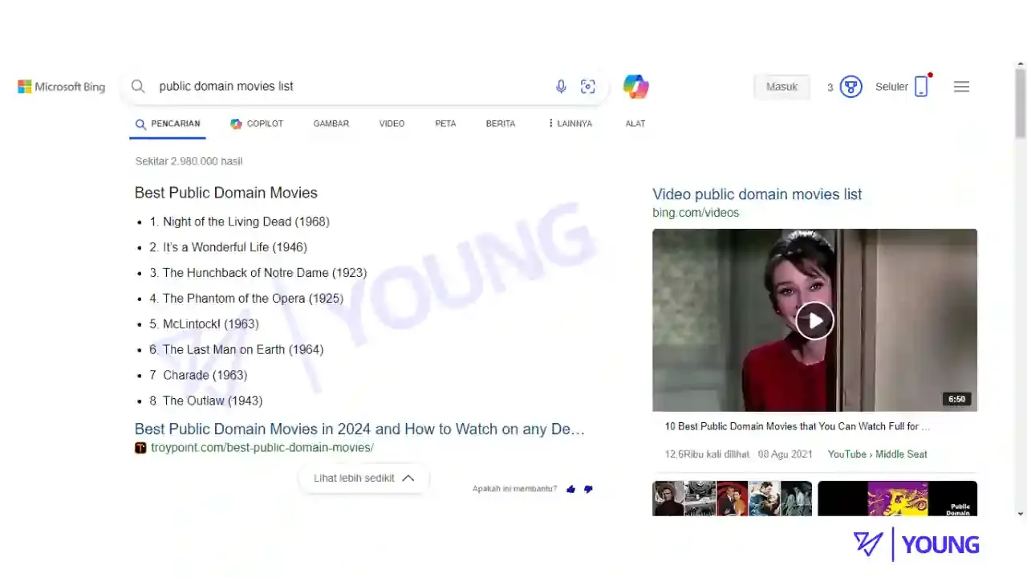This screenshot has width=1027, height=578.
Task: Open Best Public Domain Movies in 2024 link
Action: pyautogui.click(x=359, y=429)
